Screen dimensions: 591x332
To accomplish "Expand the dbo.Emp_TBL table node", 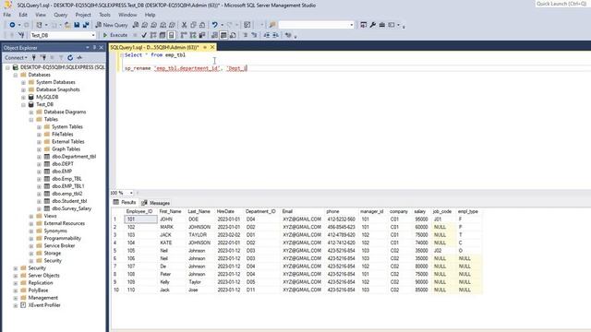I will click(39, 179).
